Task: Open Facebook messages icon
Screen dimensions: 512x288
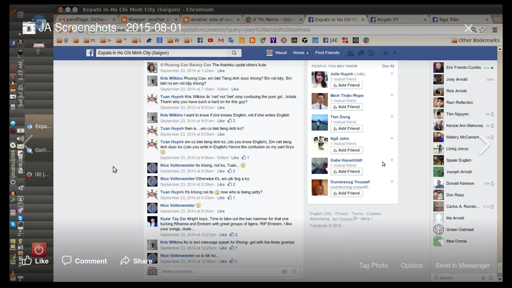Action: [x=361, y=53]
